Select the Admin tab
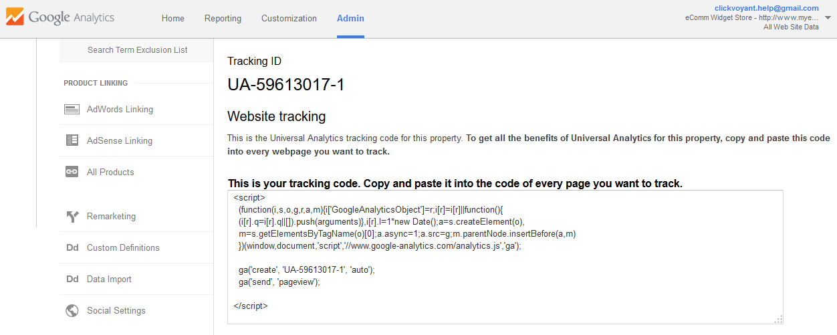The width and height of the screenshot is (837, 335). [x=350, y=19]
